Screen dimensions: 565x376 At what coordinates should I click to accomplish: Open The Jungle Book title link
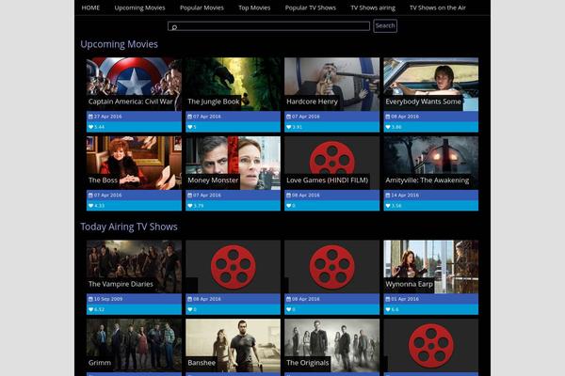coord(214,102)
